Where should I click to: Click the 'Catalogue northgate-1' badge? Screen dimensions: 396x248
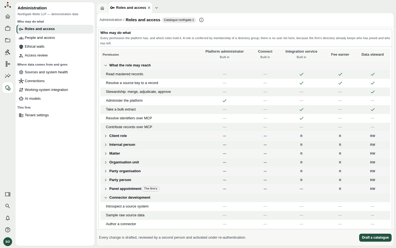(179, 20)
